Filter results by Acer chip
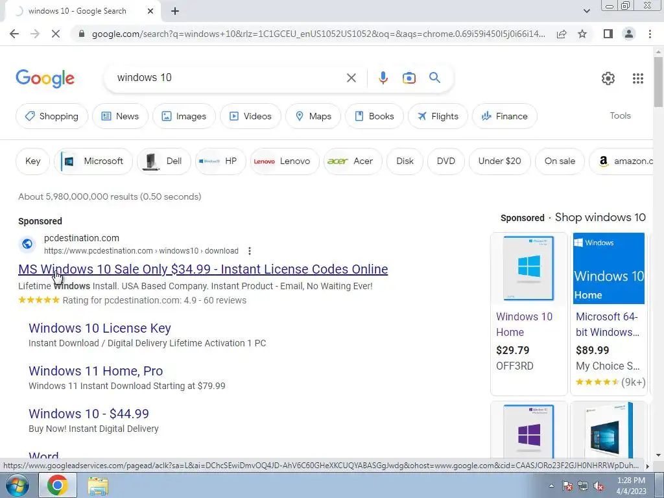The image size is (664, 498). (x=352, y=161)
